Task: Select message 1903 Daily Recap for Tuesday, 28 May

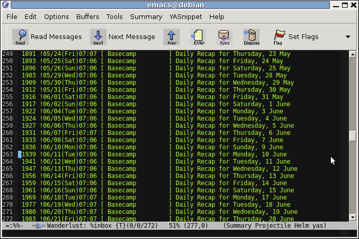Action: point(154,75)
